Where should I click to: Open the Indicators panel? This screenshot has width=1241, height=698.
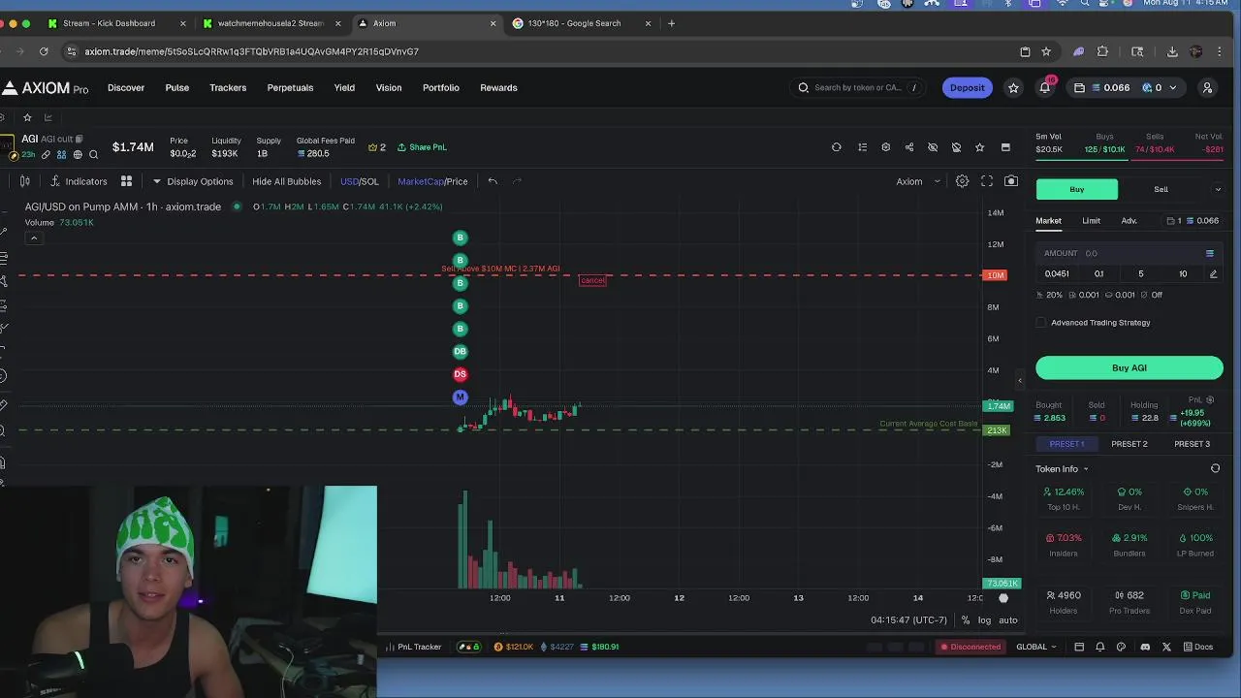pos(79,181)
